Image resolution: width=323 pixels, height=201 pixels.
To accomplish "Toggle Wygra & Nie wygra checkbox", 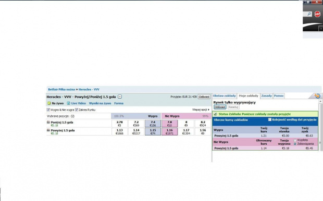I will 48,110.
